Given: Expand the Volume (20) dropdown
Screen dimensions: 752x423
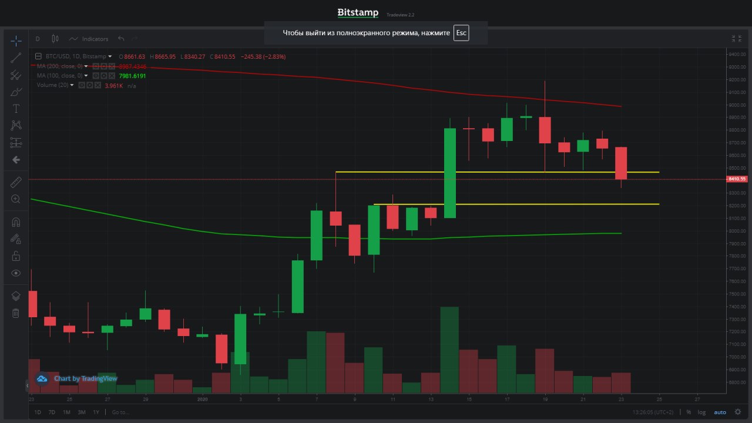Looking at the screenshot, I should tap(72, 85).
